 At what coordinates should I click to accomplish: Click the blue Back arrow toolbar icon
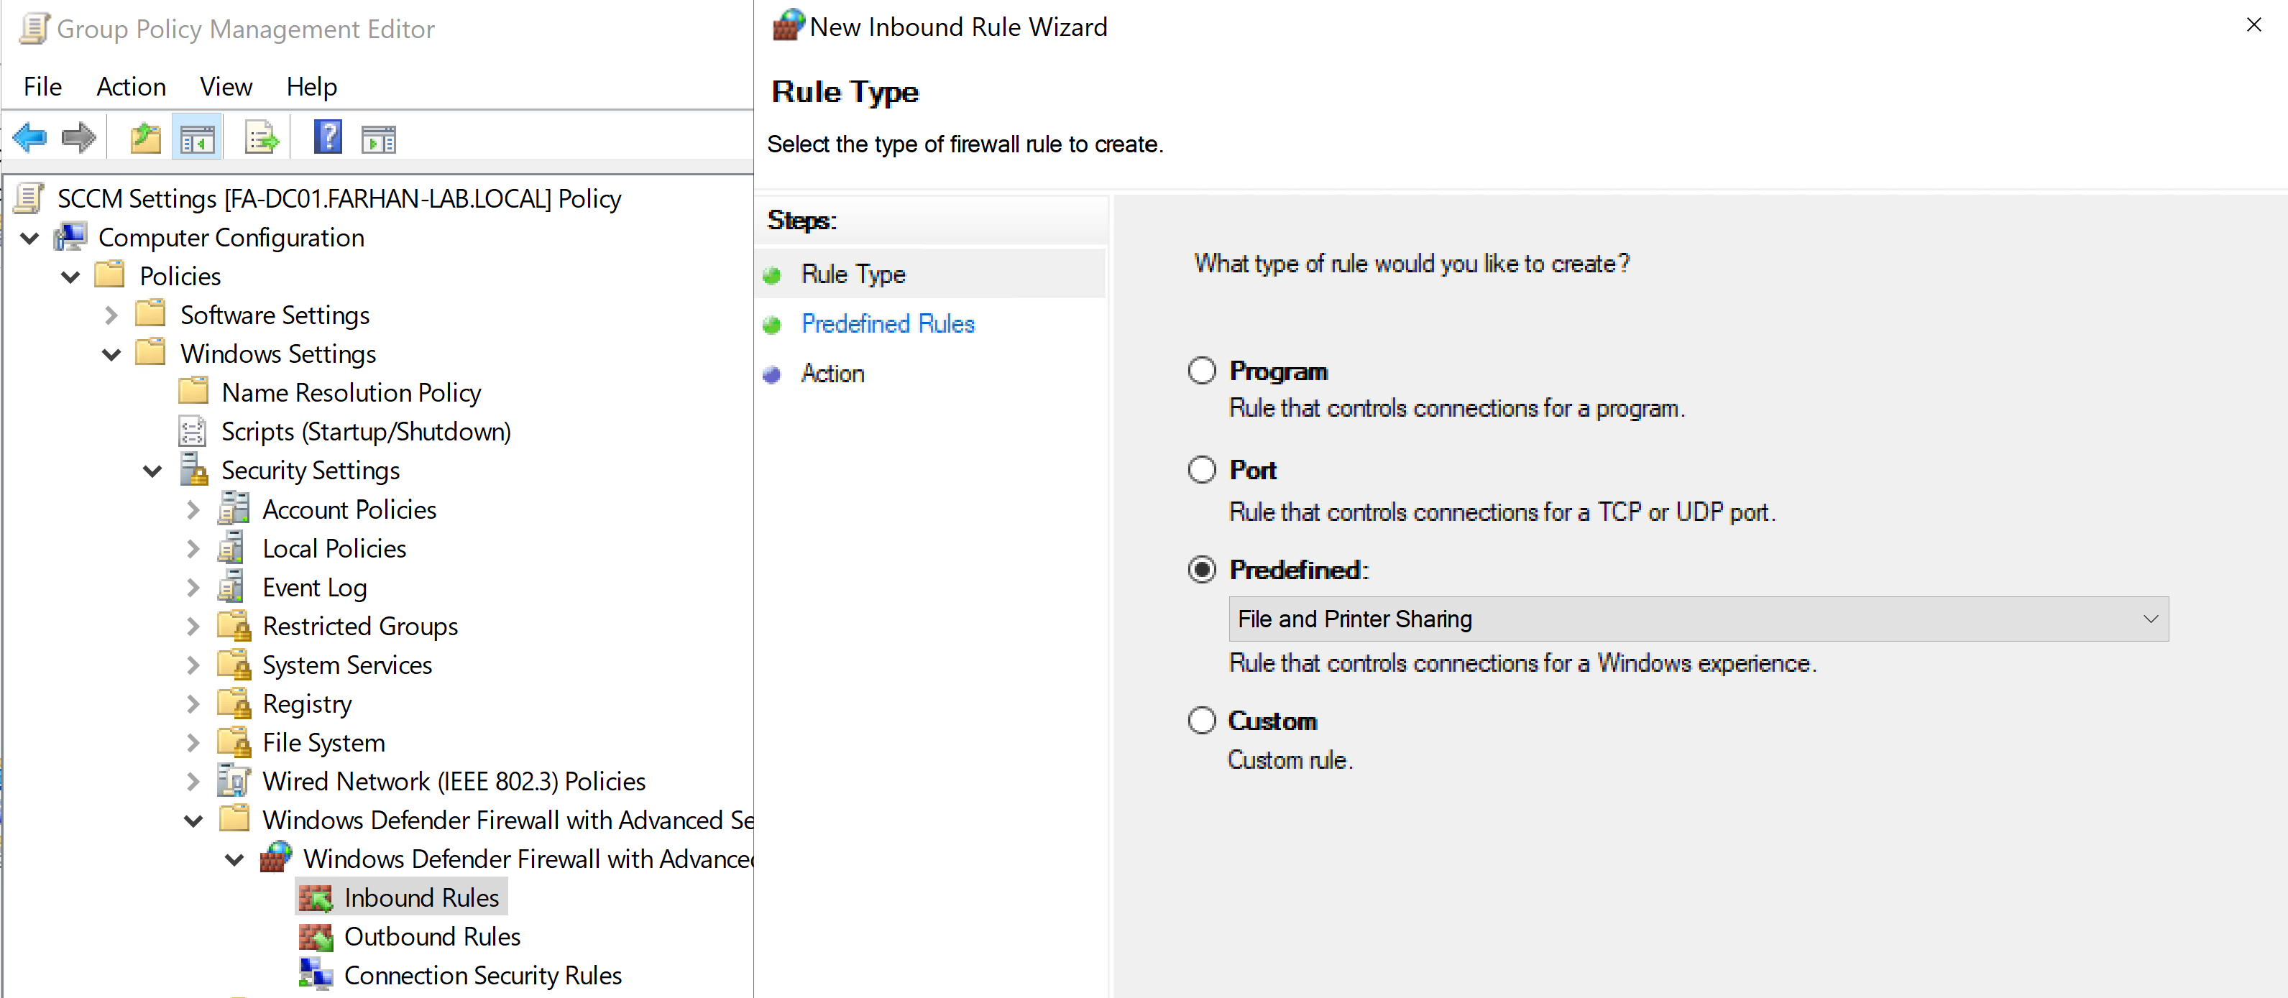coord(30,138)
